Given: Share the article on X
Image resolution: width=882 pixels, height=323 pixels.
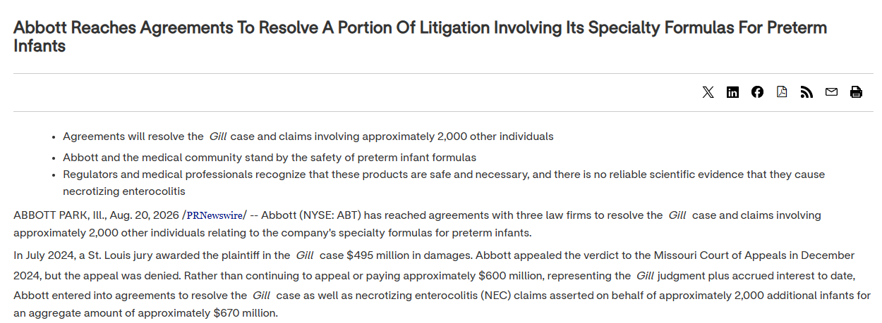Looking at the screenshot, I should pyautogui.click(x=708, y=92).
